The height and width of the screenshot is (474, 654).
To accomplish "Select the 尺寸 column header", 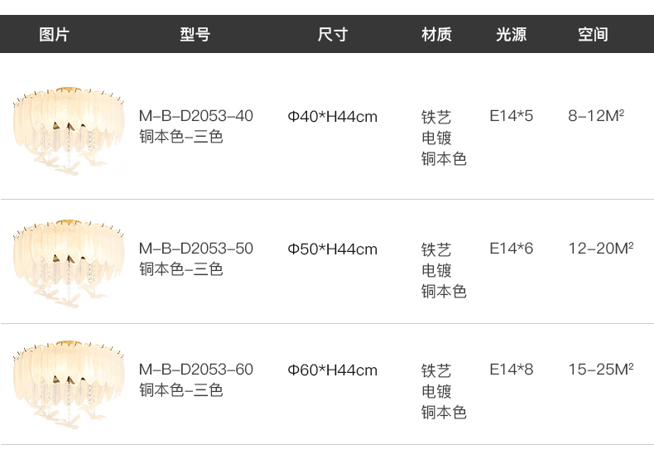I will 333,34.
